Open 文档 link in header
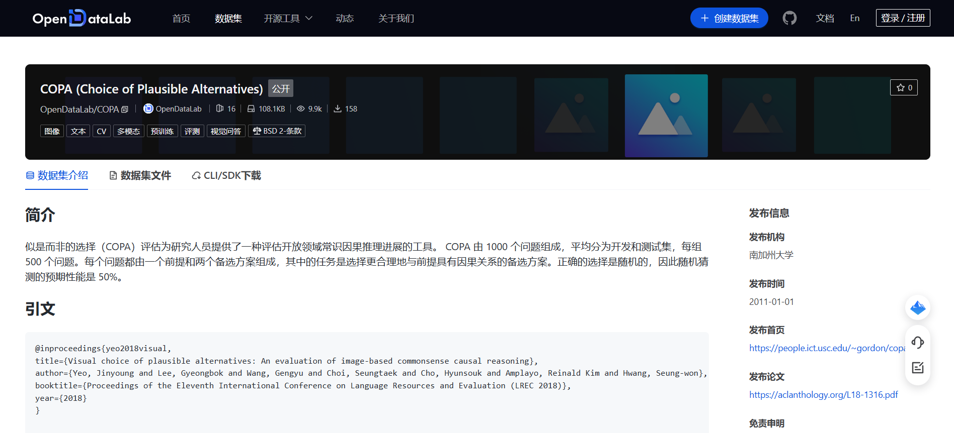 tap(825, 18)
